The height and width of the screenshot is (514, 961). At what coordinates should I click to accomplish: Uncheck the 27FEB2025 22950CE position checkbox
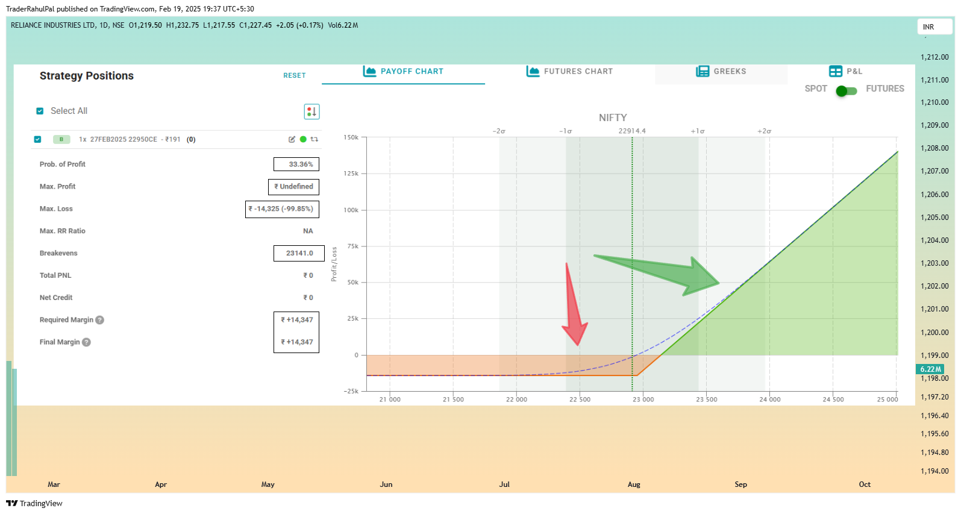(x=37, y=139)
